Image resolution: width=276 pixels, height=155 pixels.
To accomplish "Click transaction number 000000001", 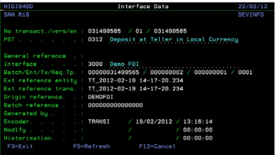I will click(210, 72).
